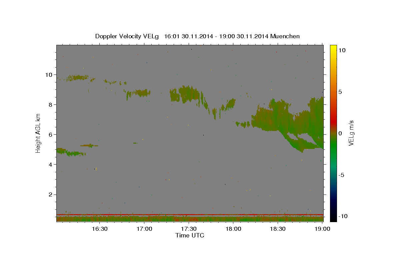Viewport: 400px width, 266px height.
Task: Click the 17:30 time tick label
Action: [189, 229]
